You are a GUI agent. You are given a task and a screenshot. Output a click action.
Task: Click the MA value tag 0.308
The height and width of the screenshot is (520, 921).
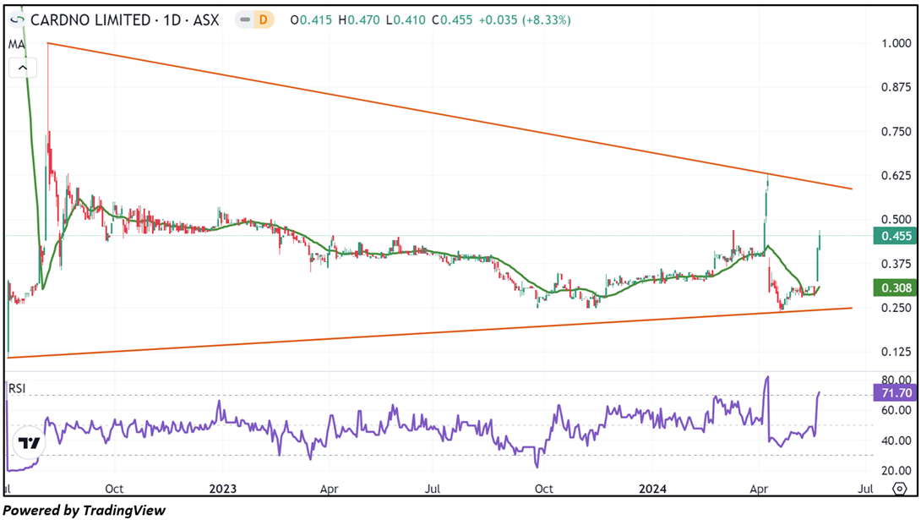click(x=895, y=288)
